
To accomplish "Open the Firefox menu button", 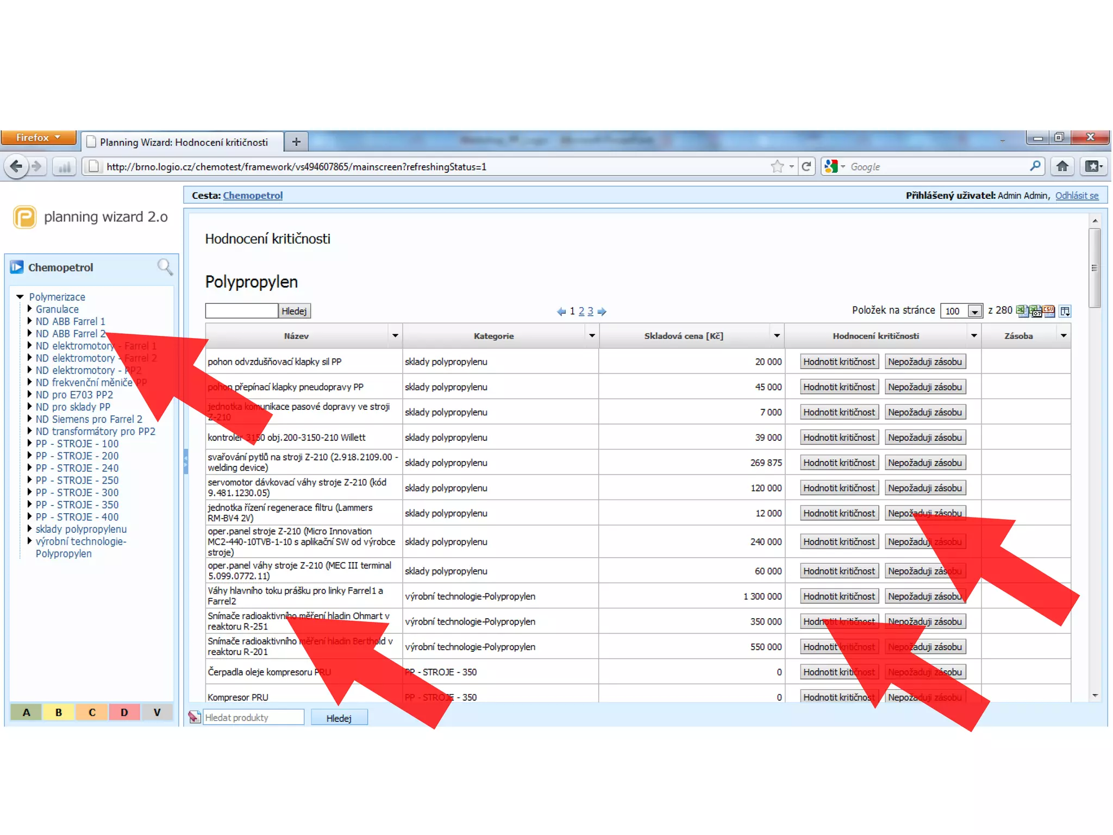I will [x=38, y=138].
